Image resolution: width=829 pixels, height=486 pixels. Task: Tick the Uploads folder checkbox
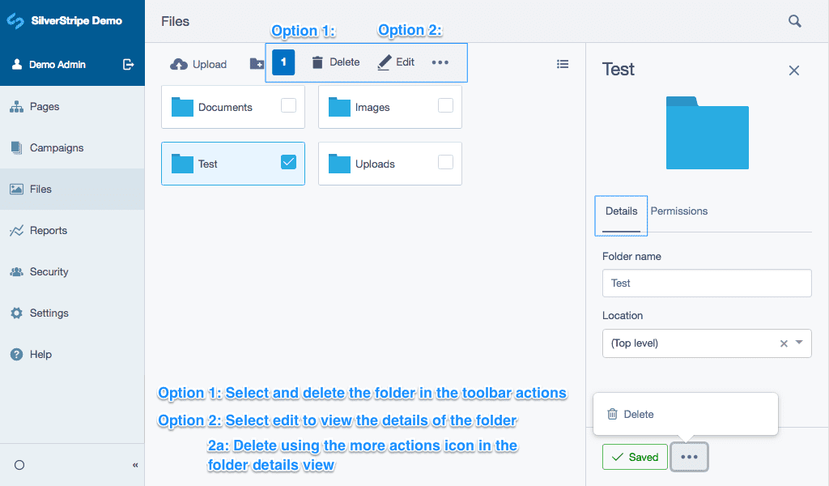[445, 162]
